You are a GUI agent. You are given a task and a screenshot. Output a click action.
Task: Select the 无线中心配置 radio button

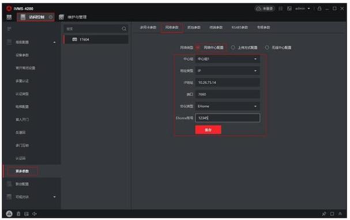click(x=267, y=47)
